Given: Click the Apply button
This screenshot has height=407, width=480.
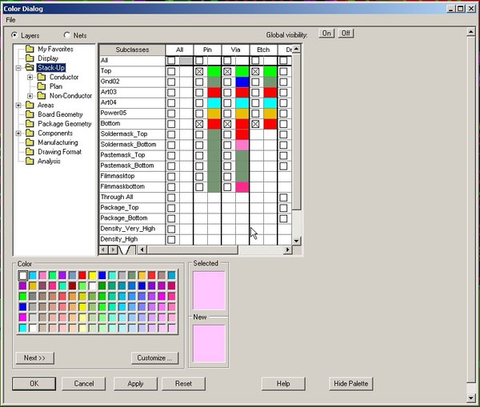Looking at the screenshot, I should click(135, 384).
